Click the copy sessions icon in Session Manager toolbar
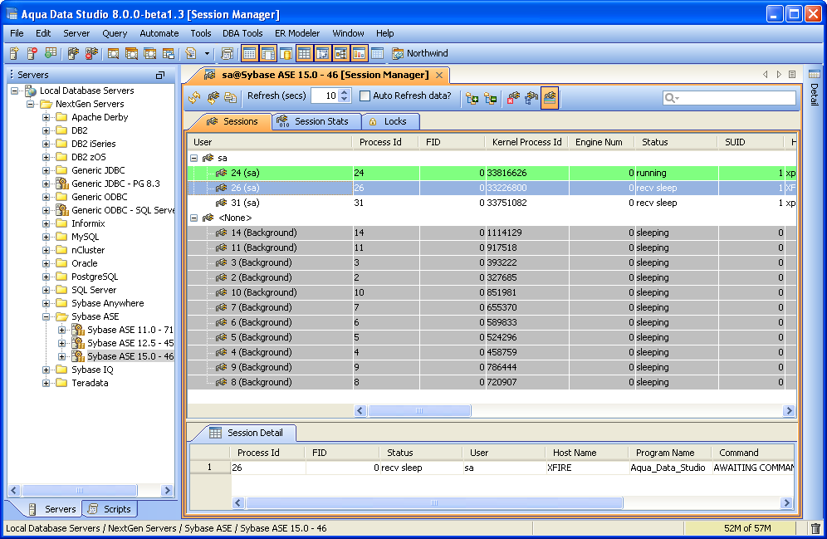This screenshot has width=827, height=539. click(230, 97)
